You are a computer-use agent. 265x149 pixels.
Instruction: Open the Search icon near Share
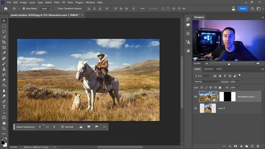pyautogui.click(x=252, y=8)
